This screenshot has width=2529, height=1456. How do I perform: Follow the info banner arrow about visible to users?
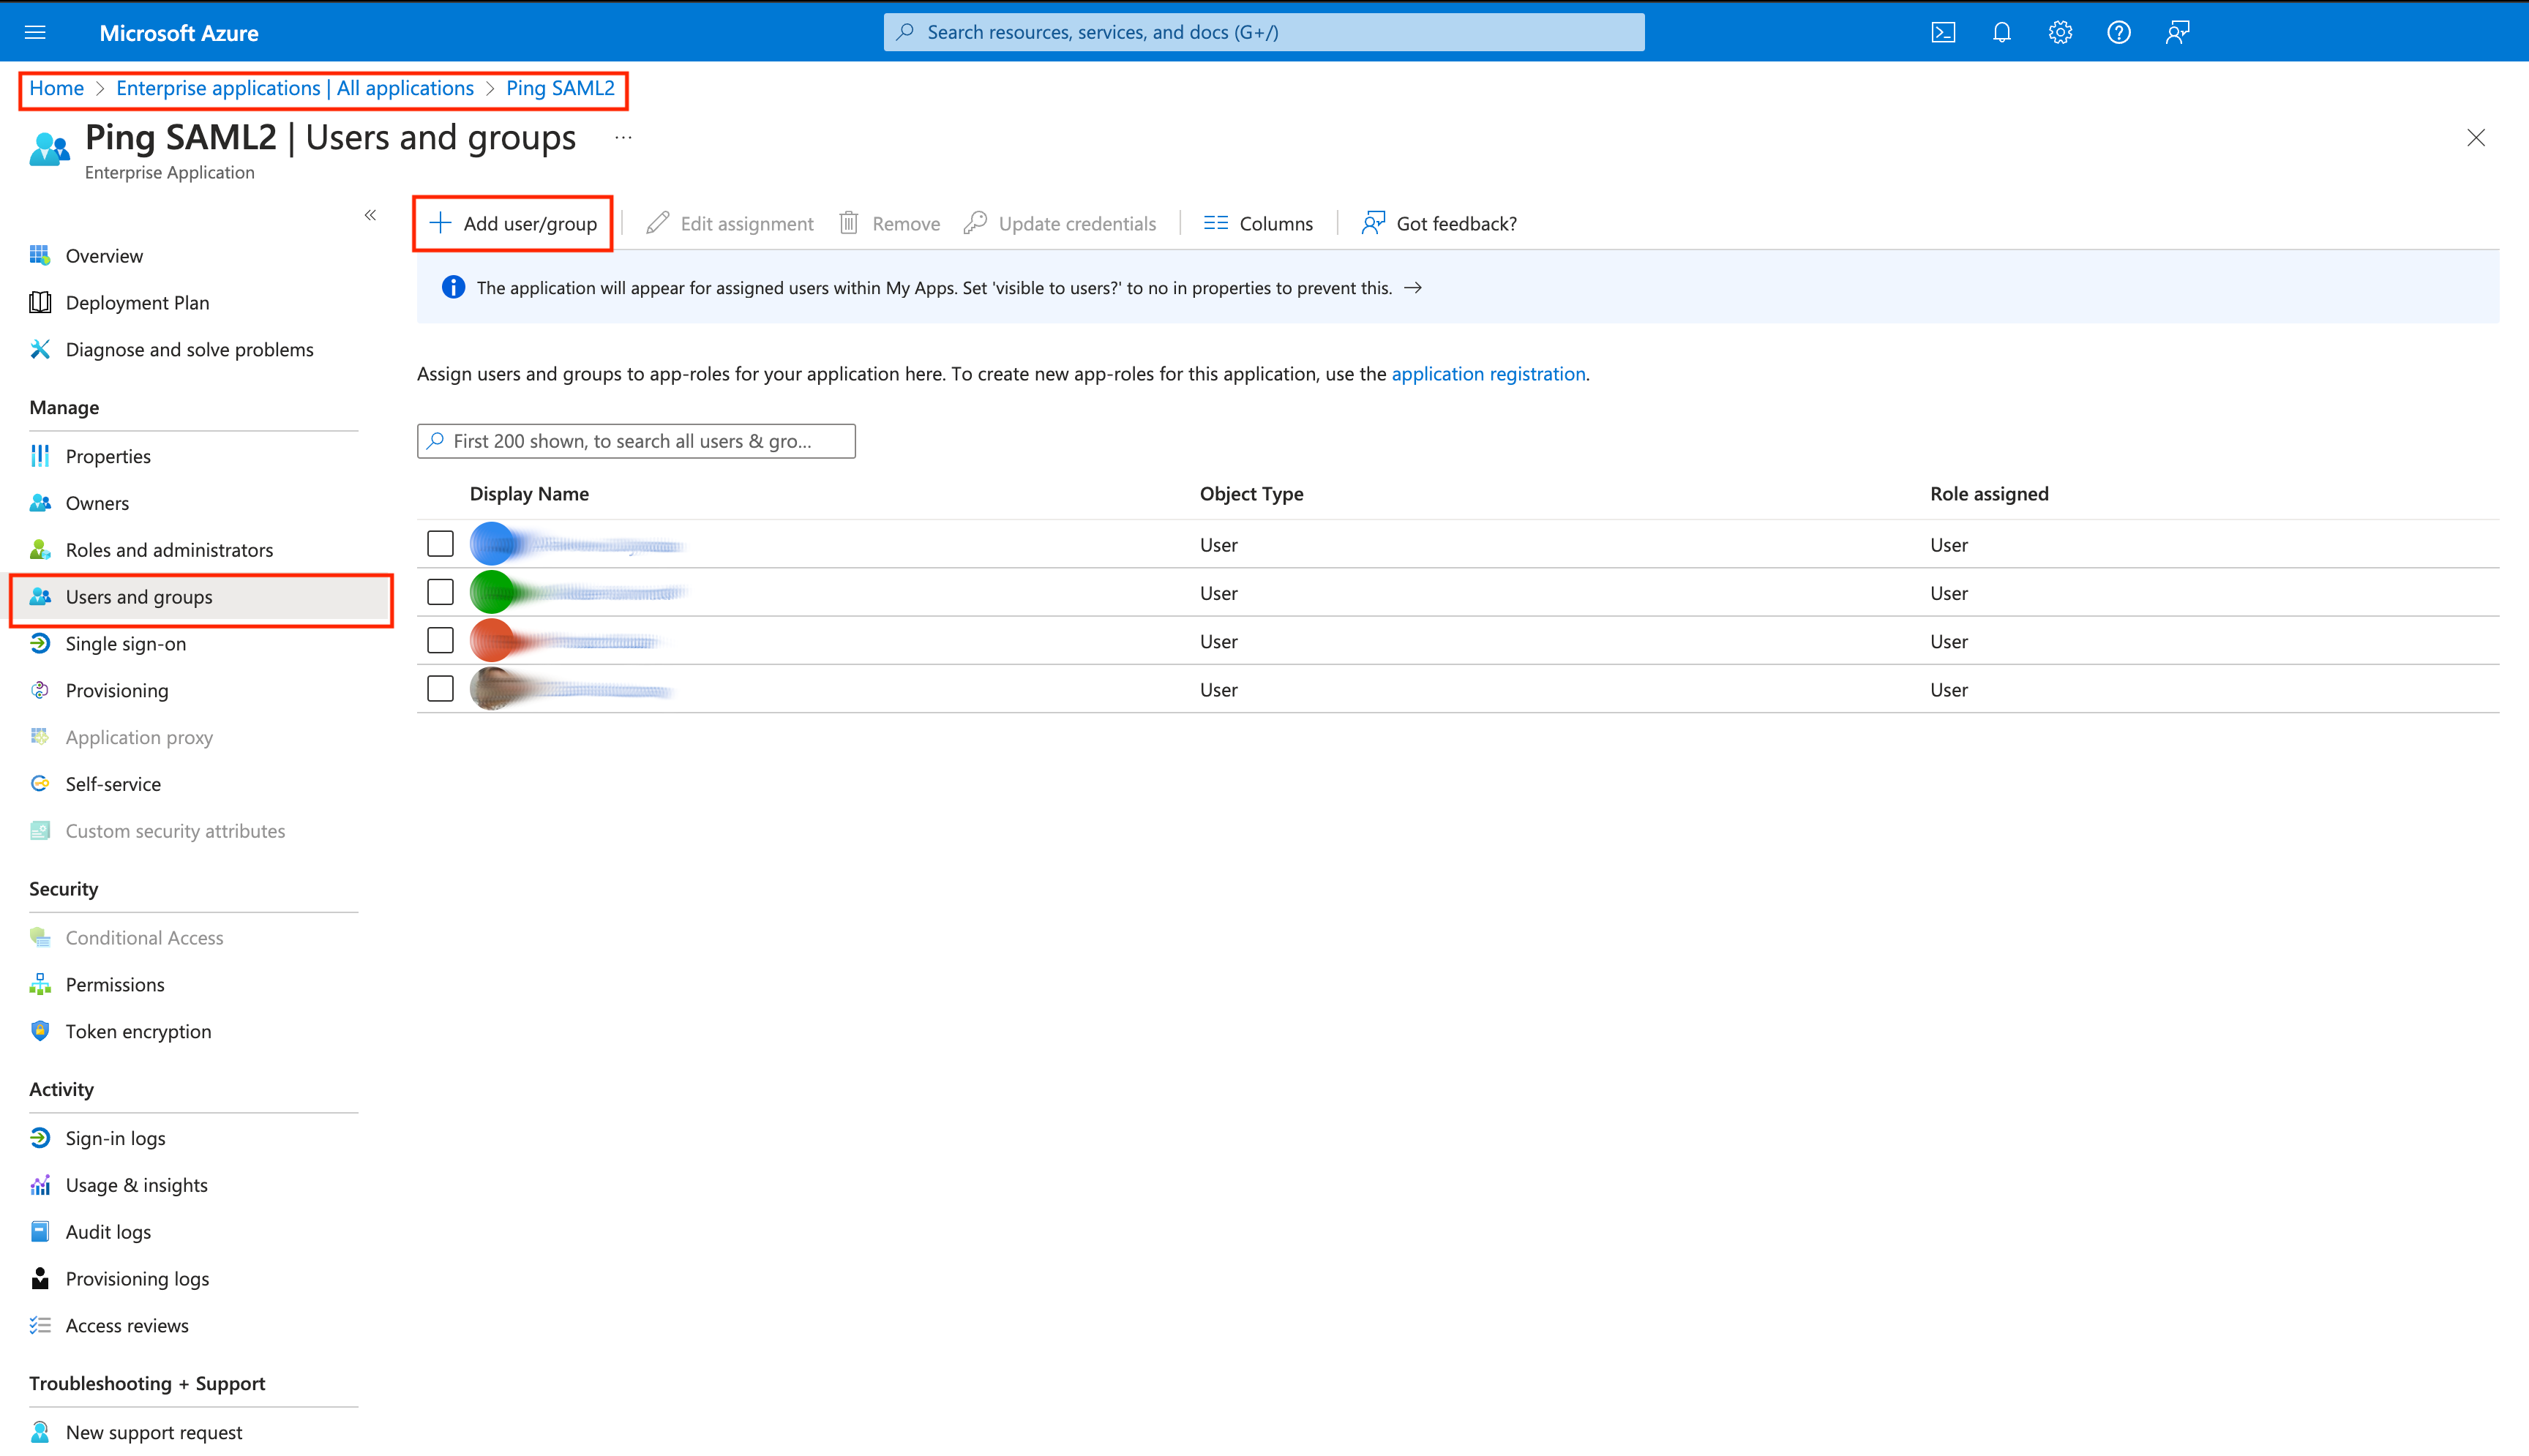[1414, 287]
